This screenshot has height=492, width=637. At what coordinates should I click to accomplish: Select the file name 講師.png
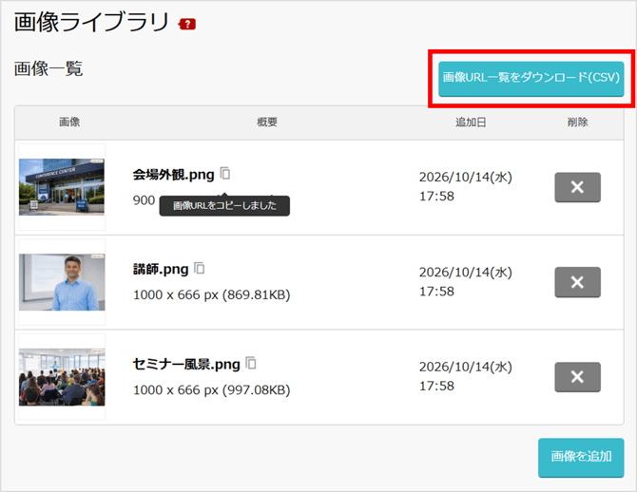[161, 269]
